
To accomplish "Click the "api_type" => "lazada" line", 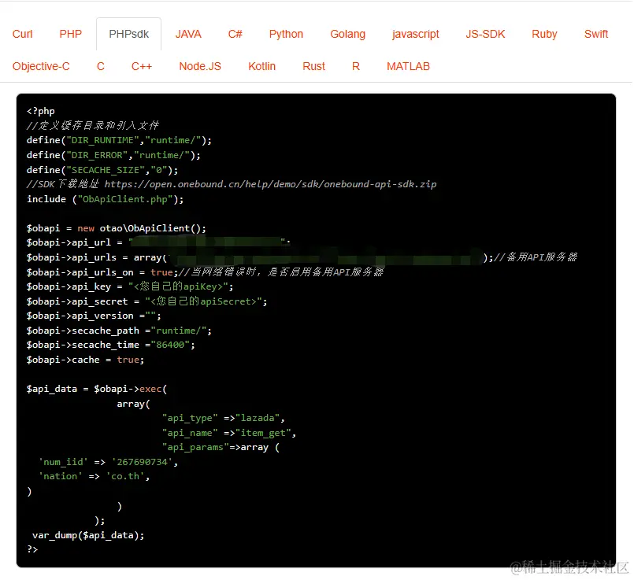I will click(x=223, y=418).
